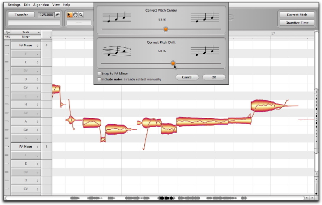The width and height of the screenshot is (322, 205).
Task: Toggle the ruler mark beside upper F# Minor
Action: (7, 45)
